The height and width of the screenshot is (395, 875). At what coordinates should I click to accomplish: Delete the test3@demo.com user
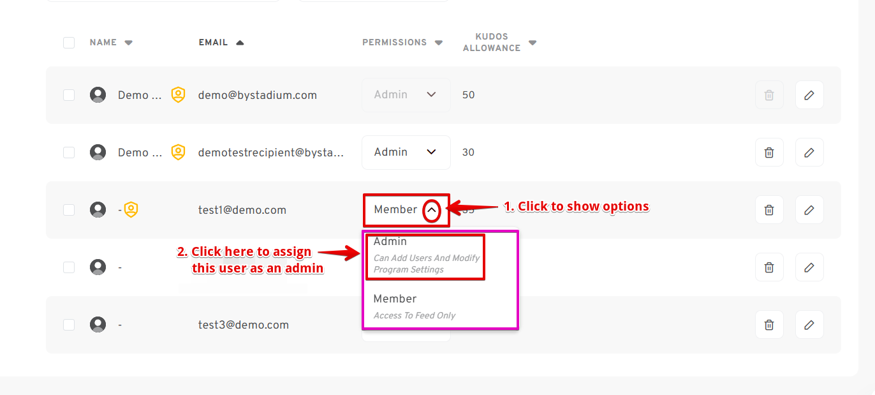(x=769, y=325)
